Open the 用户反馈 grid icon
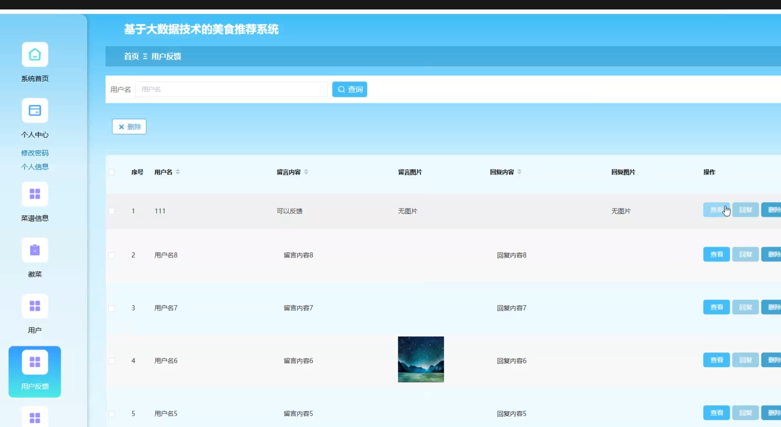Viewport: 781px width, 427px height. 35,362
